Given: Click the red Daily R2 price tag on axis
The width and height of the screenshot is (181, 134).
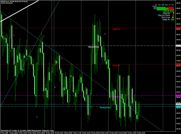Looking at the screenshot, I should coord(178,28).
